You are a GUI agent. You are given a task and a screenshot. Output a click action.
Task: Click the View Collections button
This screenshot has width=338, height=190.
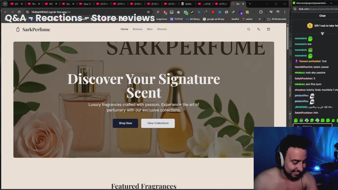point(158,123)
